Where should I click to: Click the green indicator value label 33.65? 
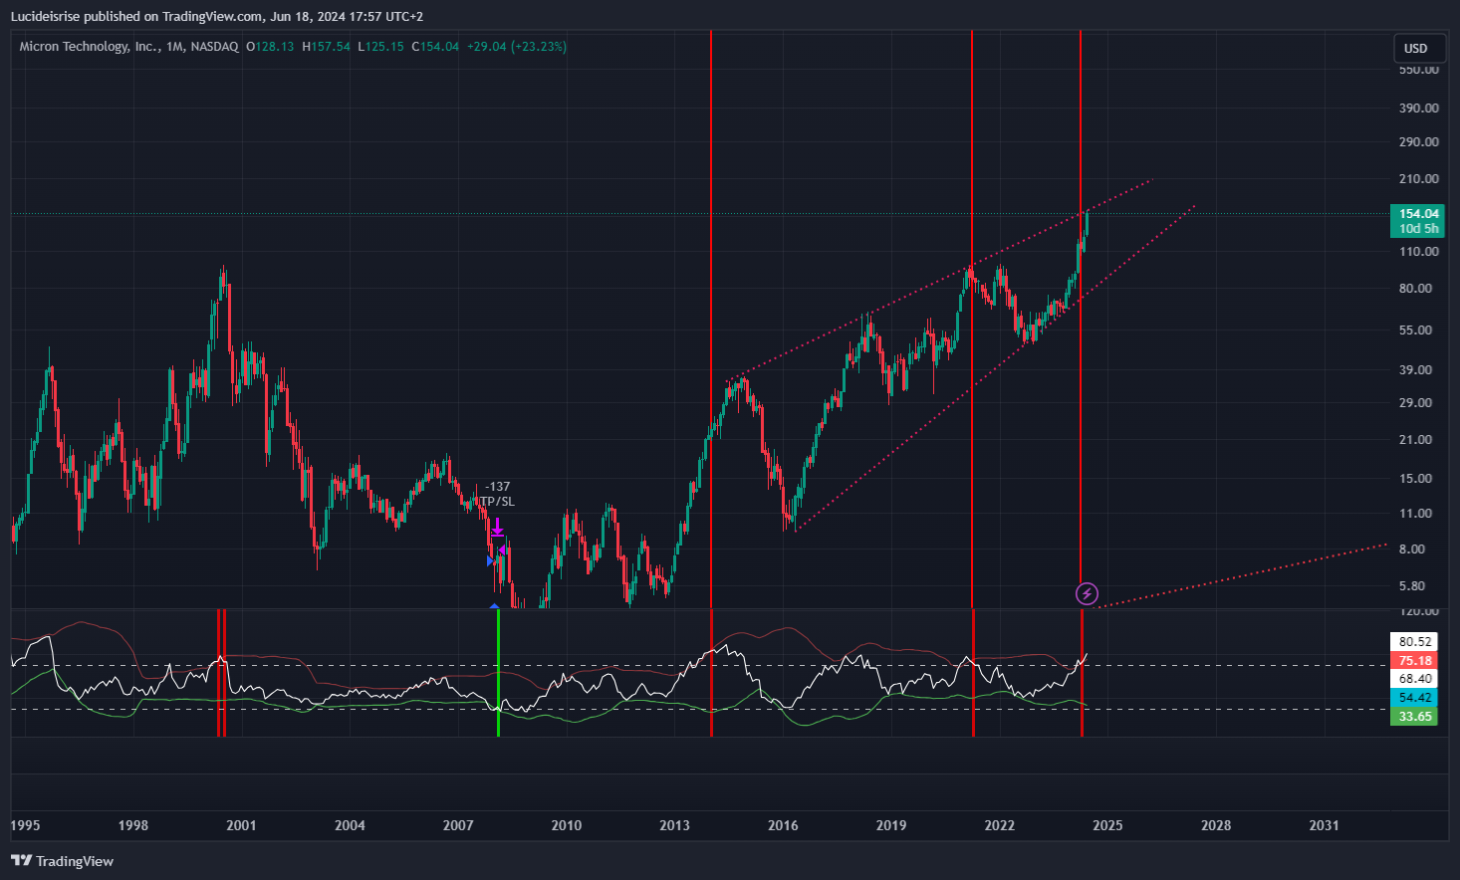tap(1415, 717)
